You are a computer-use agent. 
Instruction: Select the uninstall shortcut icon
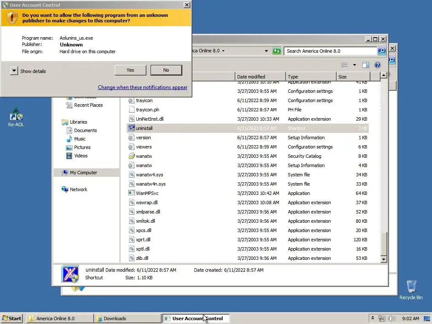132,128
